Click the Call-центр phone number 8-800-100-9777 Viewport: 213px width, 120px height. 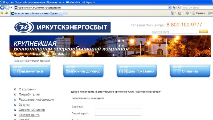tap(184, 25)
